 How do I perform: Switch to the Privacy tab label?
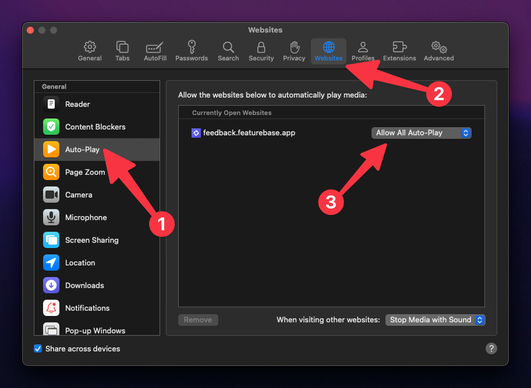pyautogui.click(x=294, y=58)
